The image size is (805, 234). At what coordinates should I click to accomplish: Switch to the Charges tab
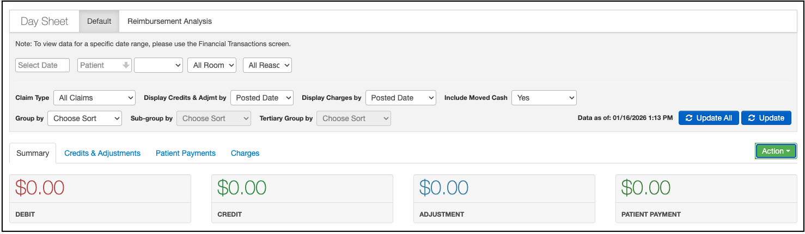pos(245,153)
